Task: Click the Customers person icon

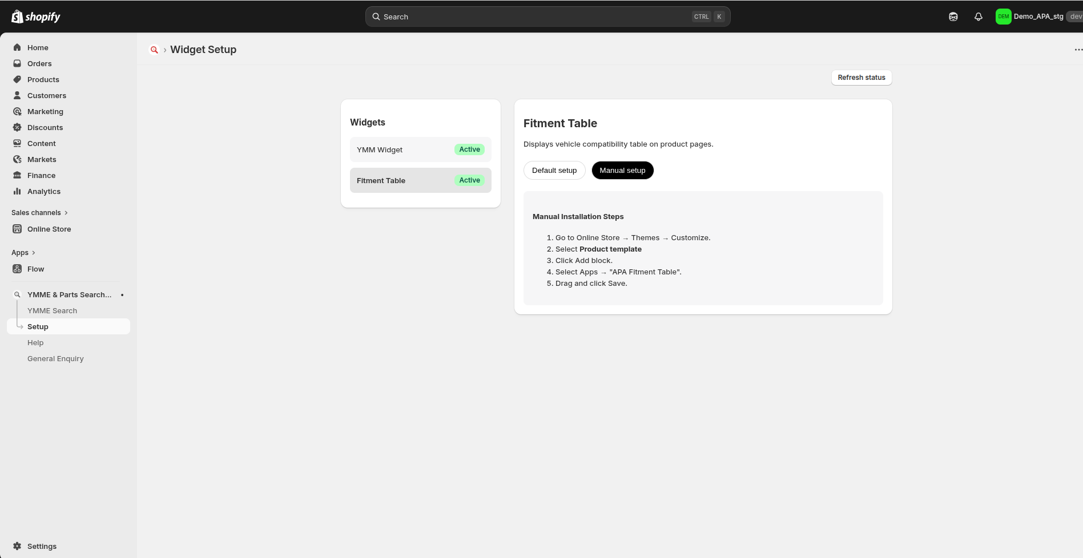Action: (x=17, y=95)
